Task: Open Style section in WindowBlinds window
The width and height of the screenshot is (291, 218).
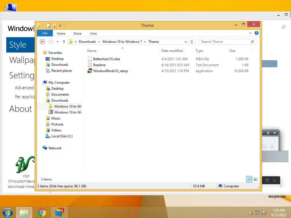Action: (20, 45)
